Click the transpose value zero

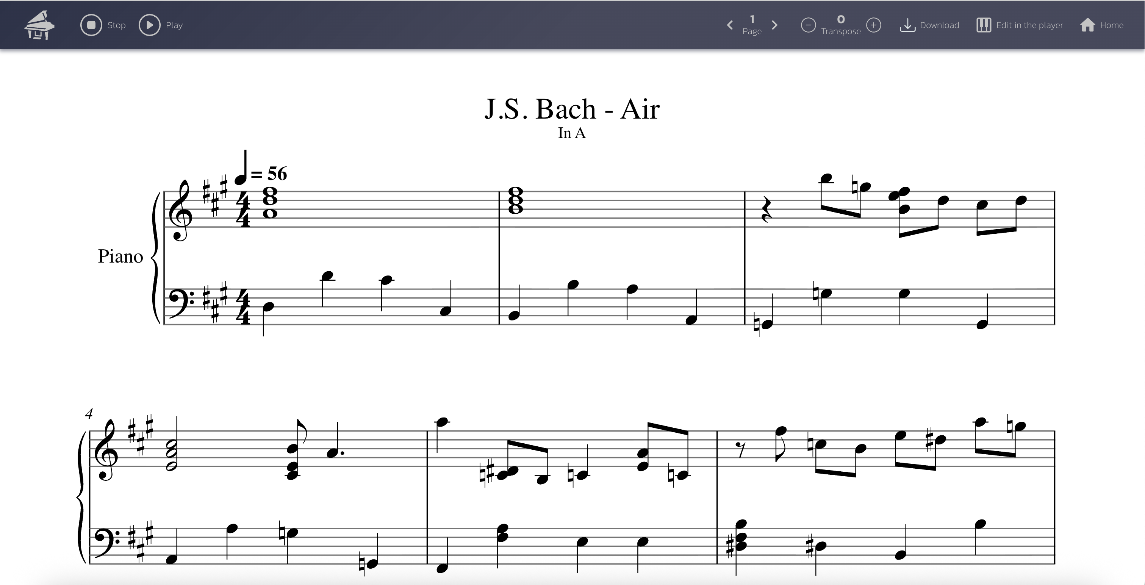tap(840, 20)
